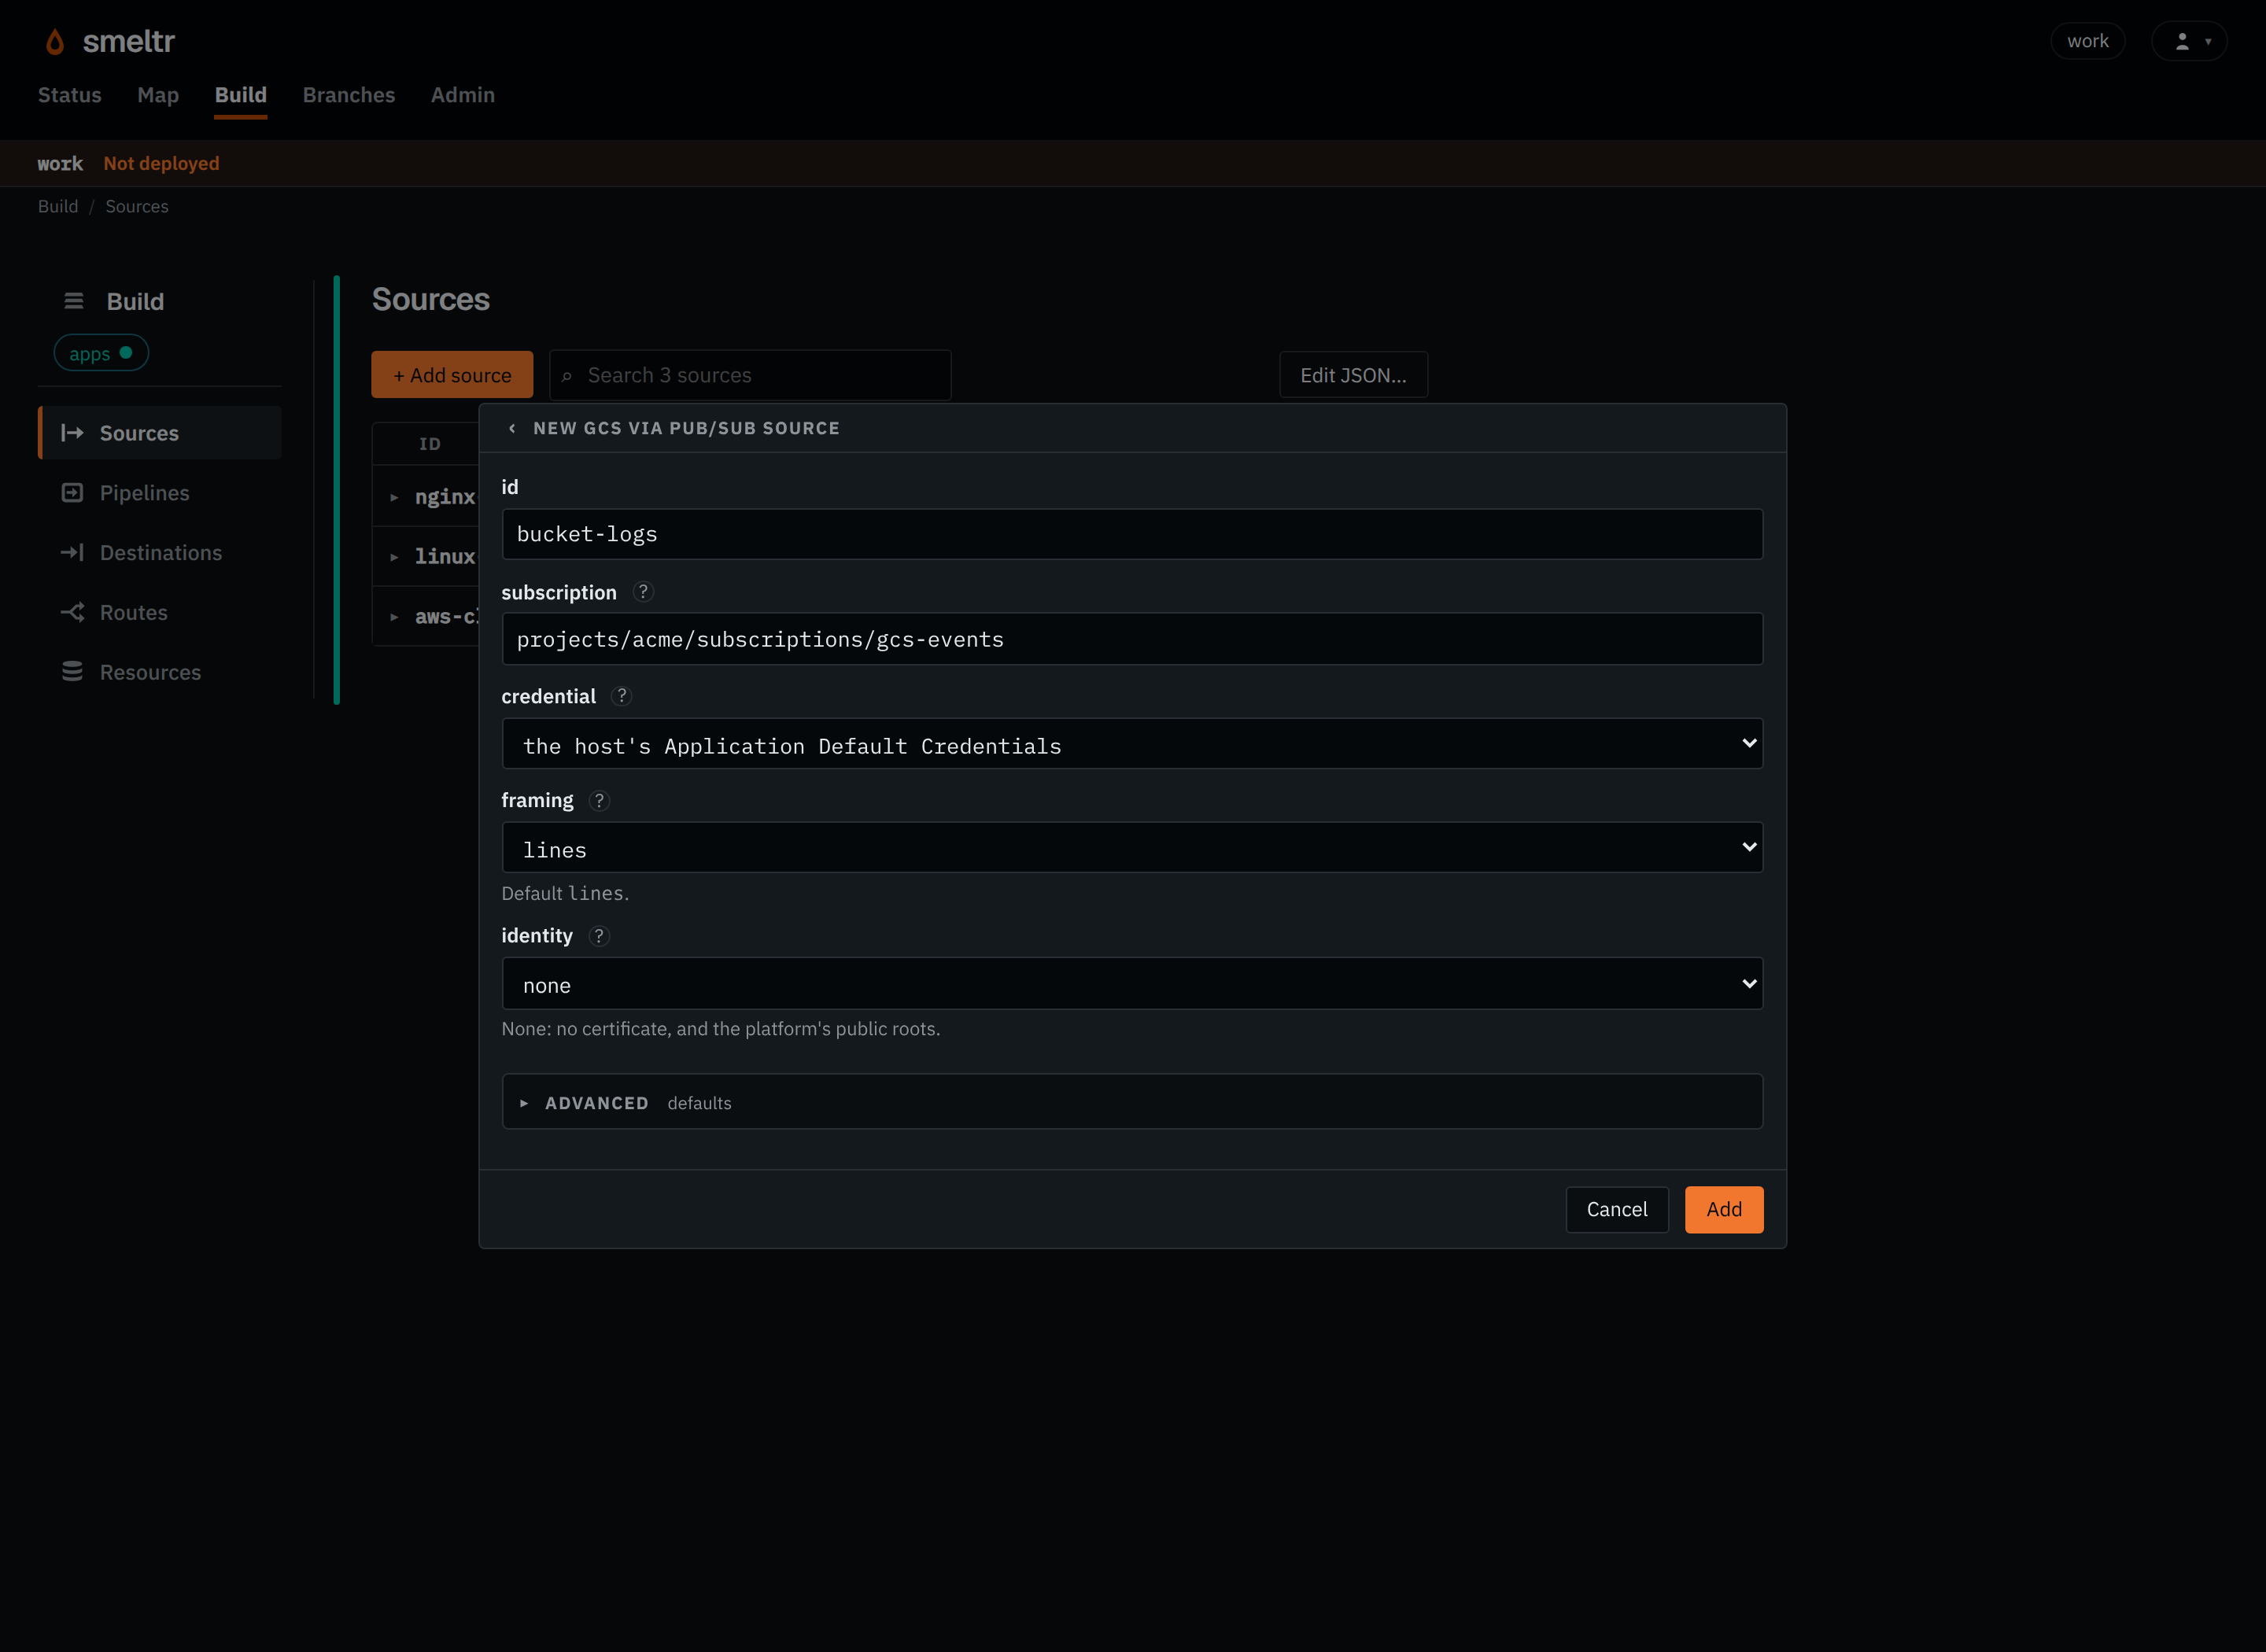Show help for the identity field
Viewport: 2266px width, 1652px height.
(598, 936)
